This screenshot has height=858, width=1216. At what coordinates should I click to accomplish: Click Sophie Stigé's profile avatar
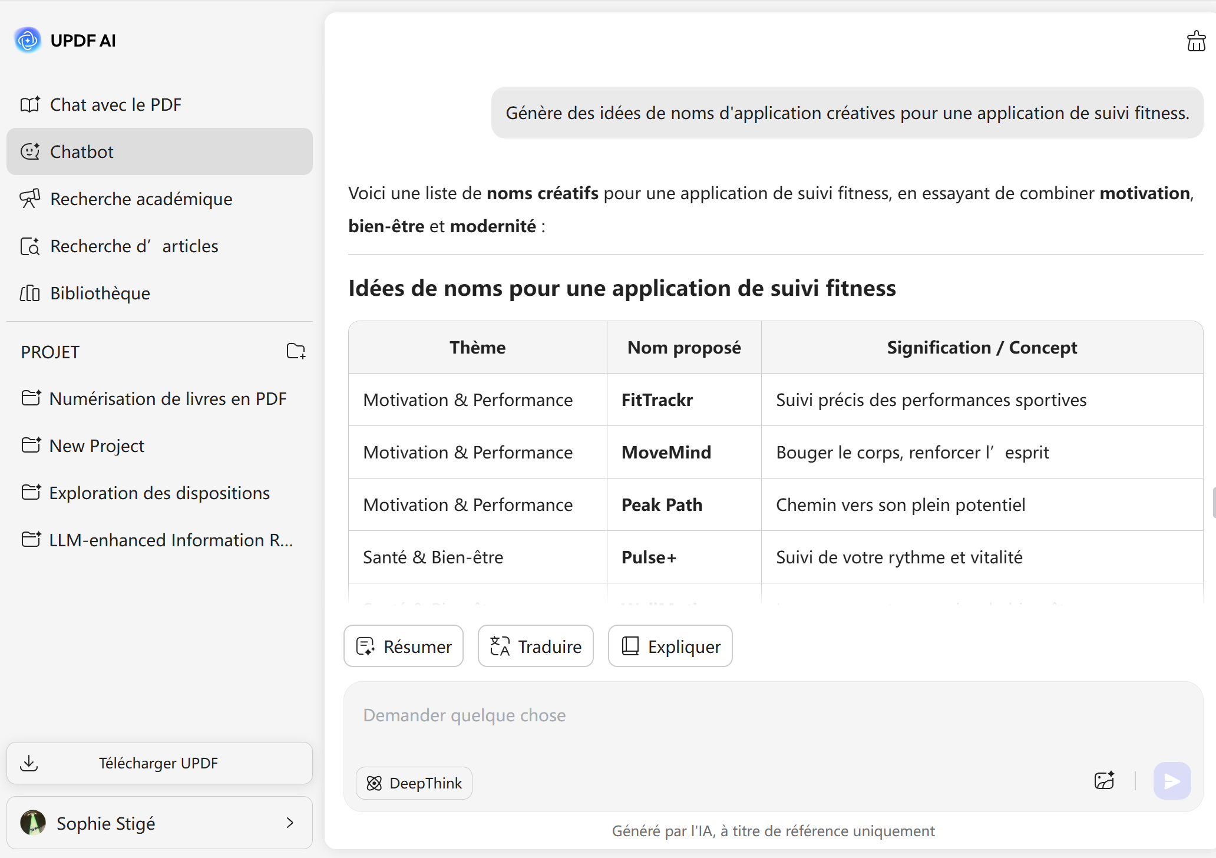(33, 823)
